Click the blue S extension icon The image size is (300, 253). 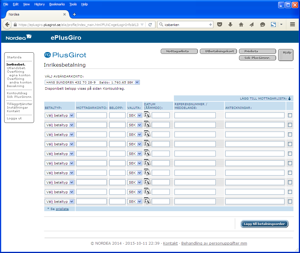pos(273,25)
